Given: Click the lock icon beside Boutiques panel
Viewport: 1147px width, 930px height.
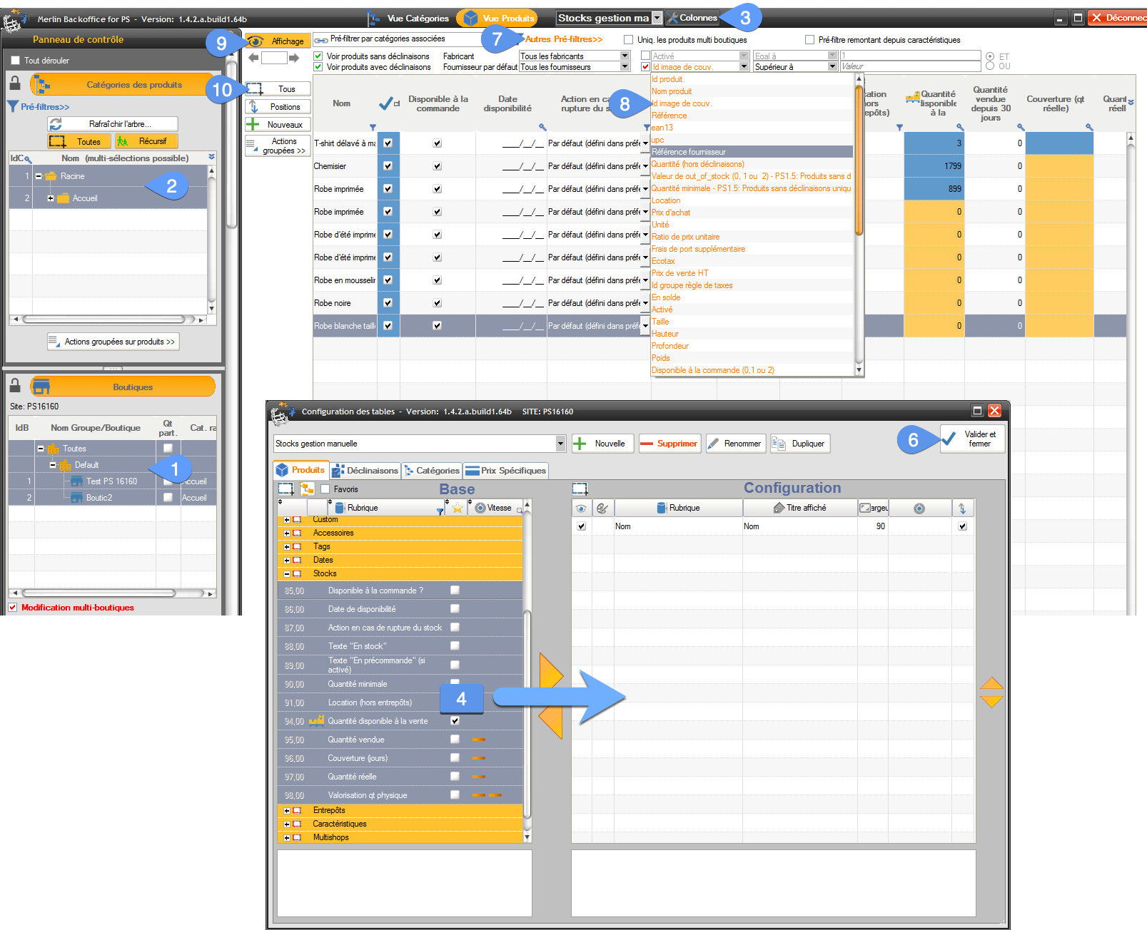Looking at the screenshot, I should coord(15,386).
